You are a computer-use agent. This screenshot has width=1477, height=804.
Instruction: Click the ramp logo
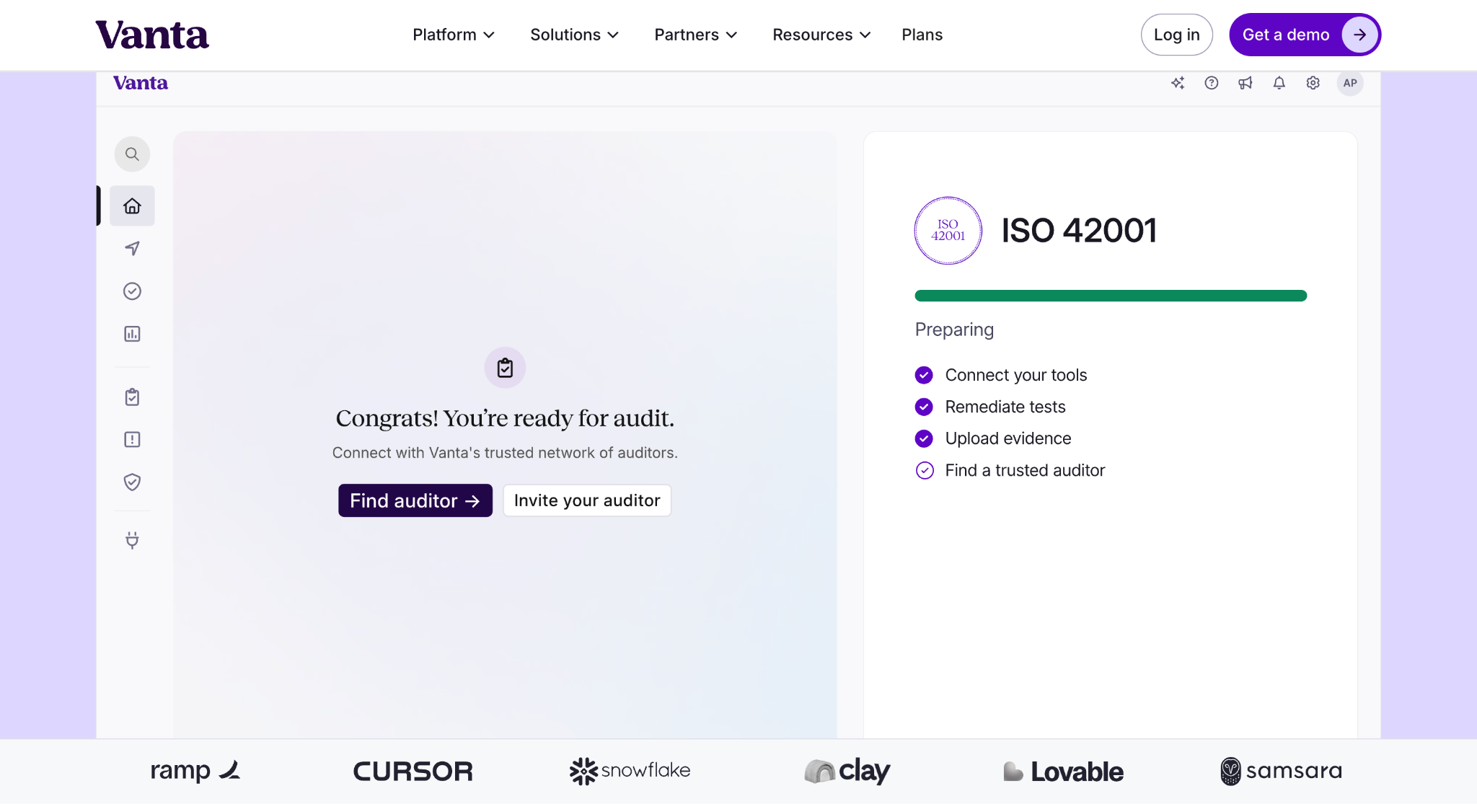coord(195,771)
